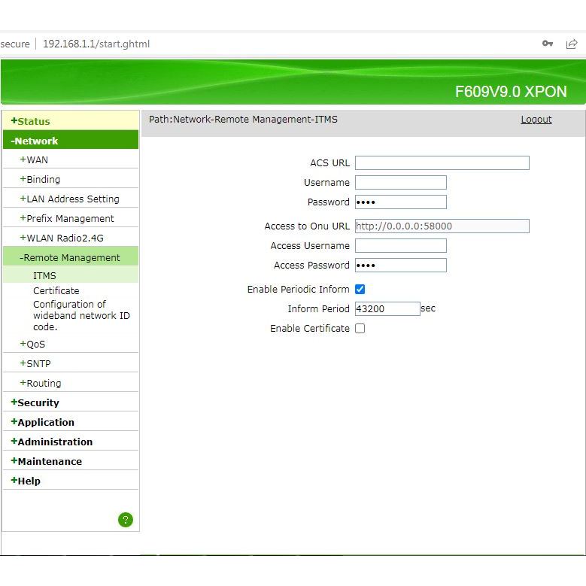Image resolution: width=586 pixels, height=586 pixels.
Task: Click the green help question mark icon
Action: coord(126,519)
